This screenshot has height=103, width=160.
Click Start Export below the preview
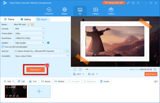pos(151,74)
